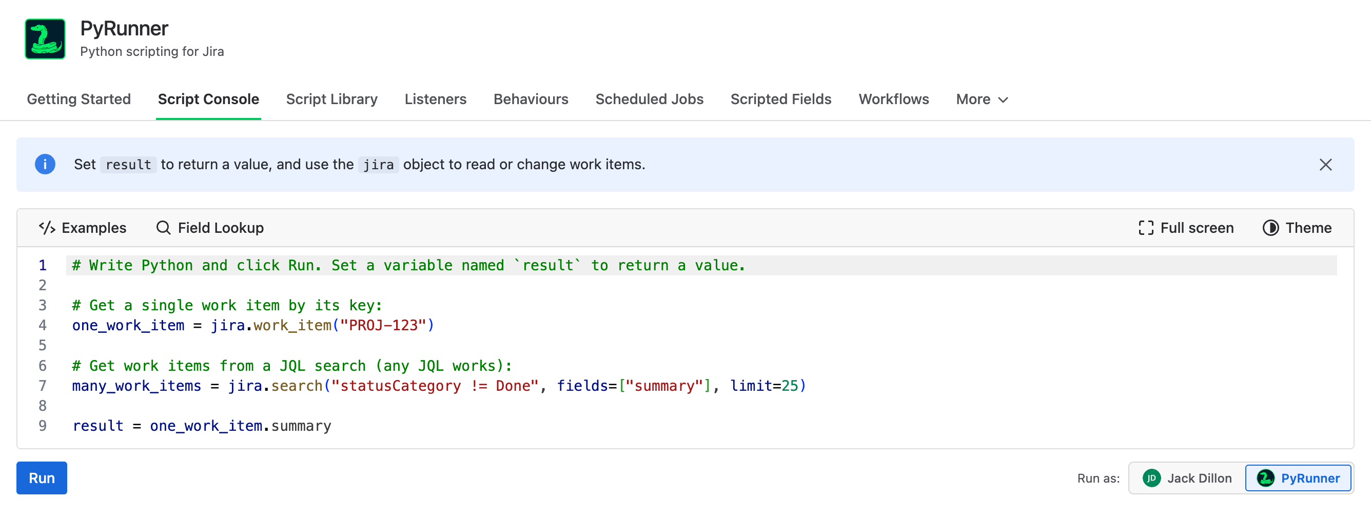Expand the More chevron
1371x519 pixels.
(1003, 99)
